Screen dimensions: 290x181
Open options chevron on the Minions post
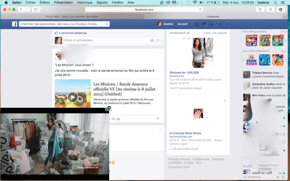click(x=160, y=53)
